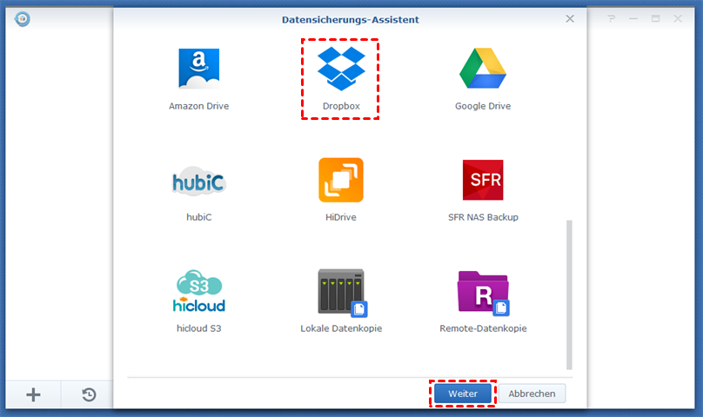Choose the Dropbox icon as backup destination

pyautogui.click(x=341, y=69)
